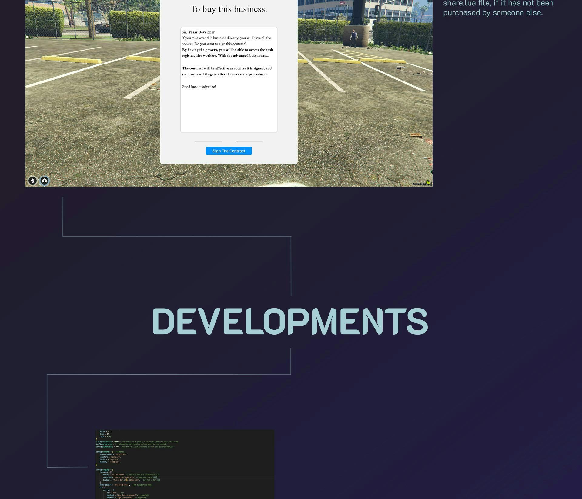Click the empty white contract area
The image size is (582, 499).
pyautogui.click(x=229, y=112)
